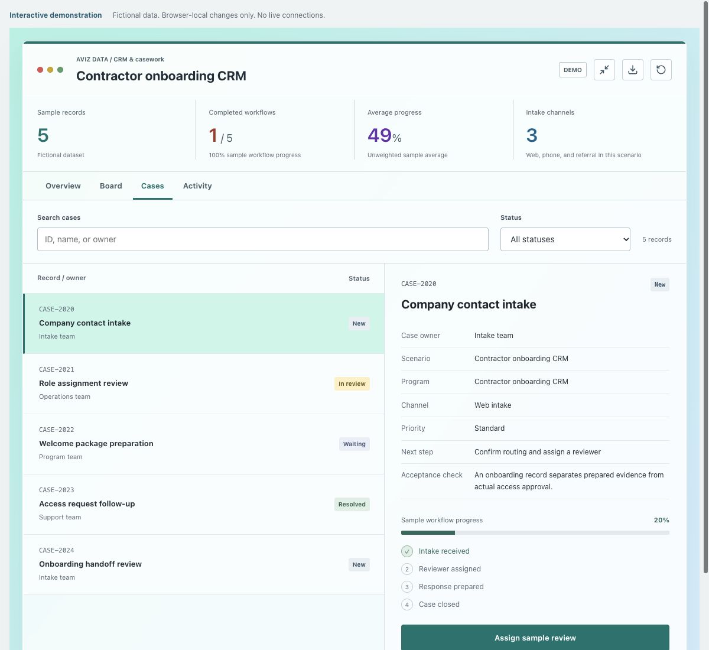Select CASE-2020 Company contact intake row
709x650 pixels.
click(x=204, y=323)
